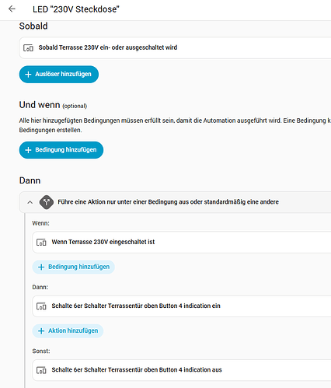The image size is (331, 388).
Task: Expand the Sobald Terrasse 230V trigger row
Action: [175, 47]
